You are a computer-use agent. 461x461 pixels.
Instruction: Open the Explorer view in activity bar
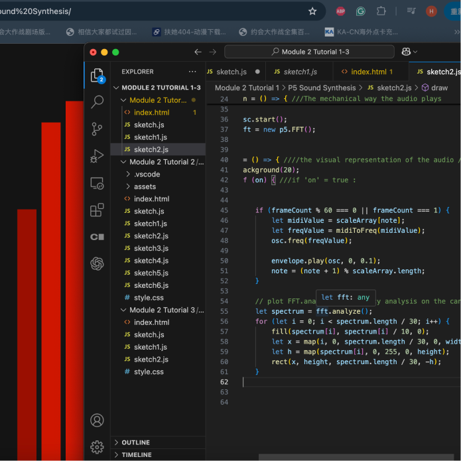tap(97, 76)
